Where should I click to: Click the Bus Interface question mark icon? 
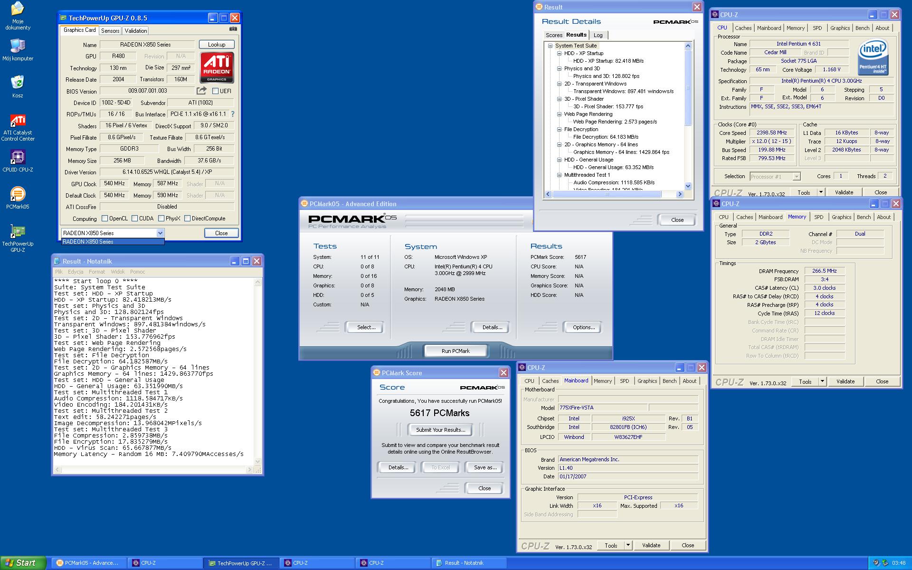[x=232, y=114]
